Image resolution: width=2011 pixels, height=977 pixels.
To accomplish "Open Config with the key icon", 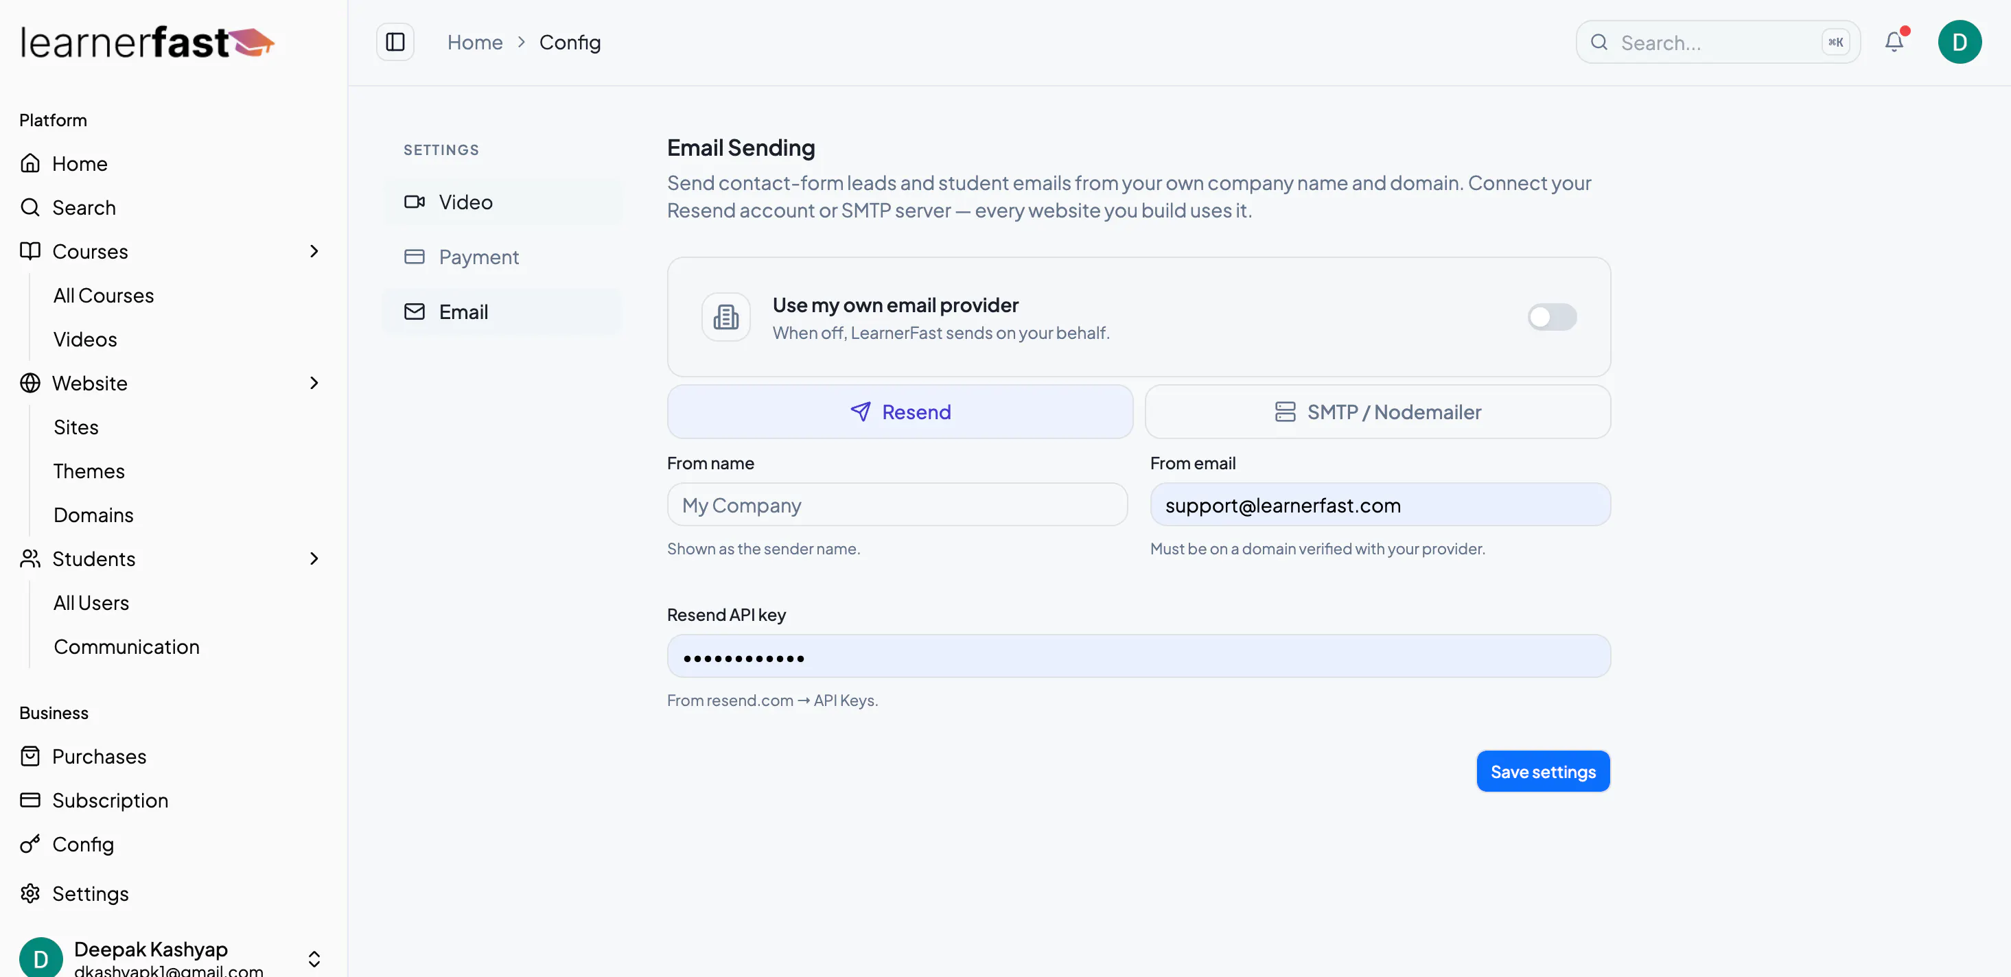I will [x=83, y=845].
